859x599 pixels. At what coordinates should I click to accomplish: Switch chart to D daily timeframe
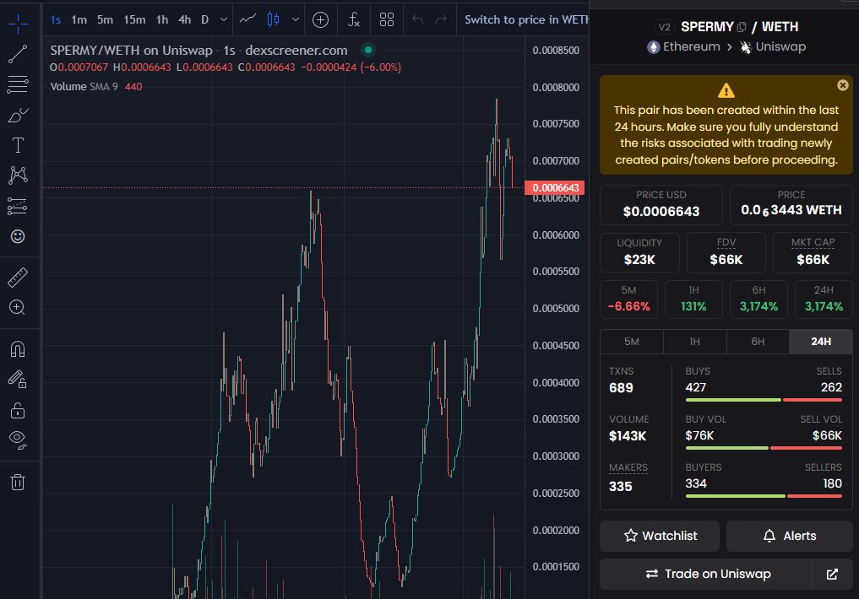(205, 19)
